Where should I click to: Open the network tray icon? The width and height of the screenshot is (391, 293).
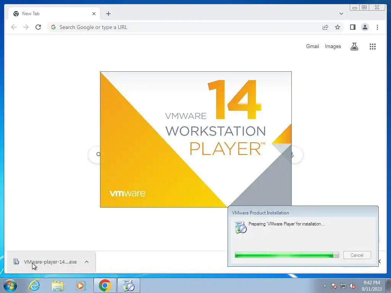pos(343,286)
